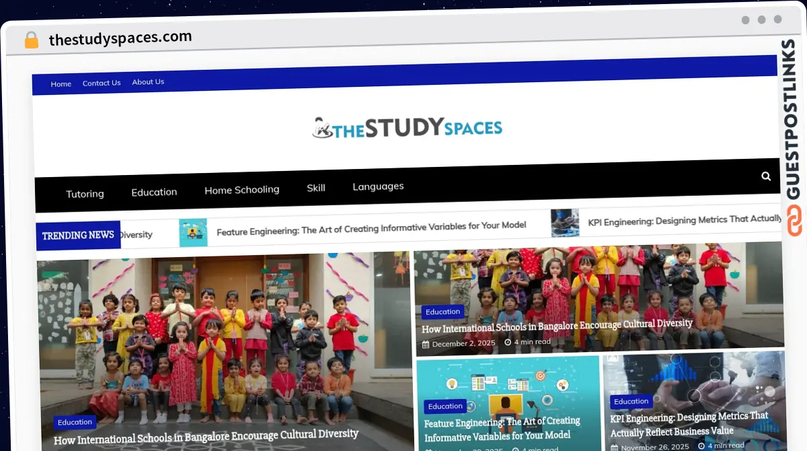Viewport: 807px width, 451px height.
Task: Open the Tutoring menu item
Action: click(x=85, y=194)
